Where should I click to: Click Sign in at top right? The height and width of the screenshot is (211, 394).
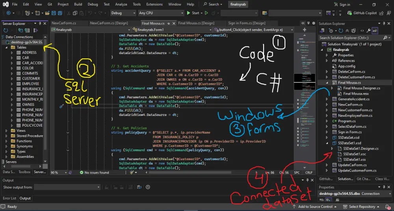click(342, 4)
